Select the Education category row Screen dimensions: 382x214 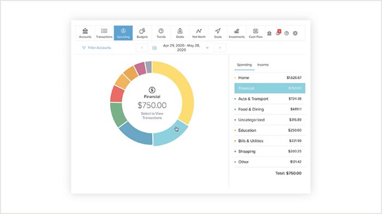[x=270, y=130]
